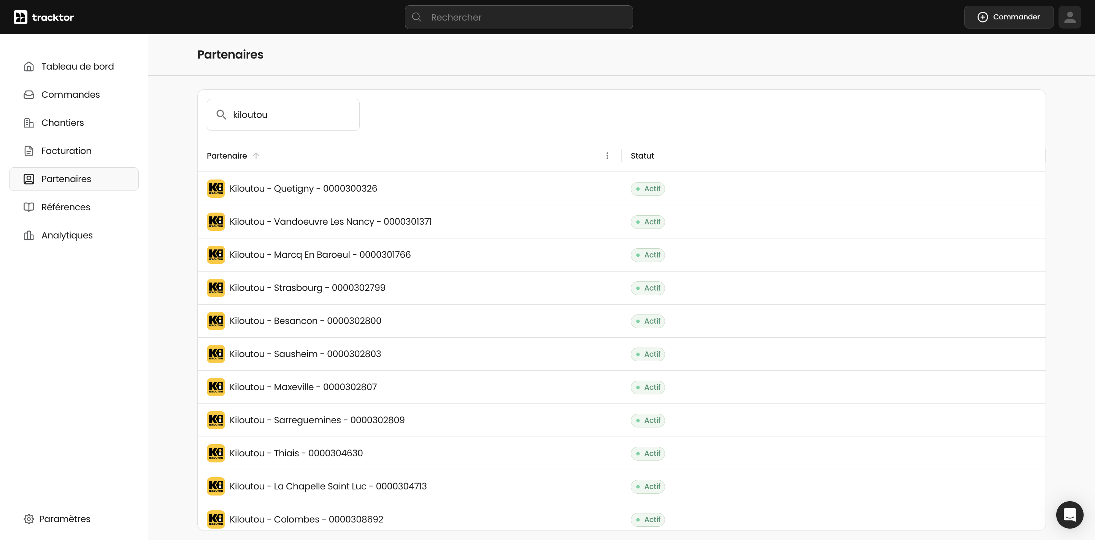Open the user profile avatar
1095x540 pixels.
click(1070, 17)
